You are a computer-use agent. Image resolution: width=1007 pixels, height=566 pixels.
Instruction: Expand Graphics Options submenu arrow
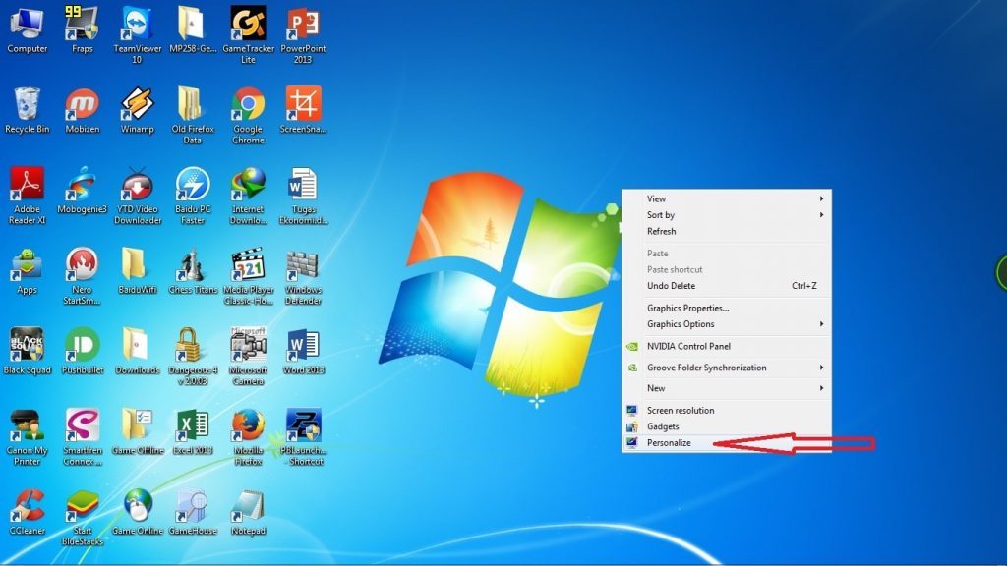(x=821, y=324)
